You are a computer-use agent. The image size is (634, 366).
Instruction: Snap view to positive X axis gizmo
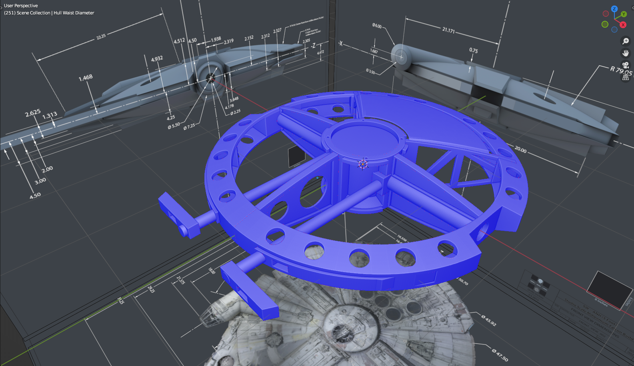(623, 25)
